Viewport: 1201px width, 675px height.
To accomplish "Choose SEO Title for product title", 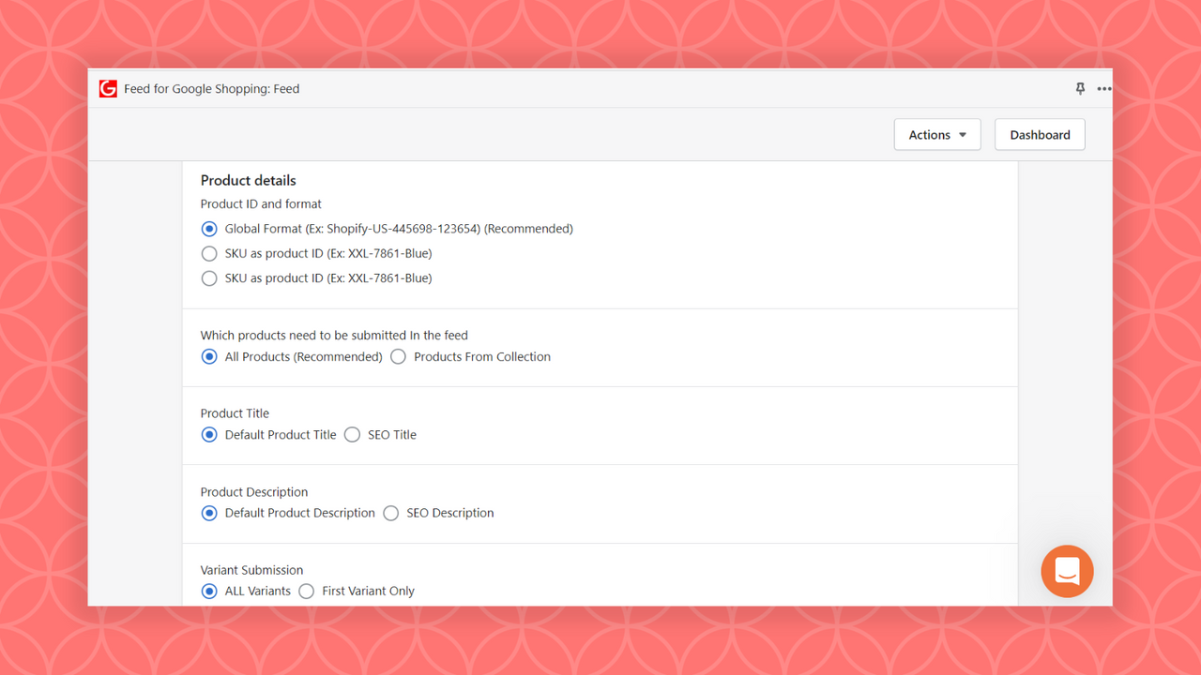I will pyautogui.click(x=352, y=434).
